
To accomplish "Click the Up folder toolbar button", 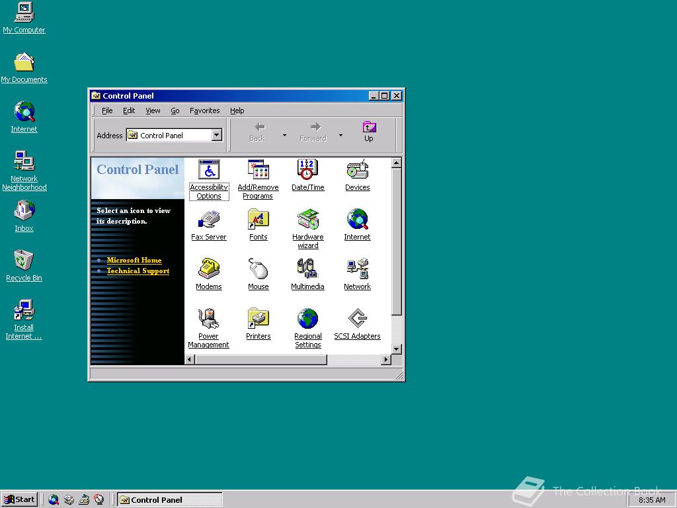I will (x=369, y=131).
